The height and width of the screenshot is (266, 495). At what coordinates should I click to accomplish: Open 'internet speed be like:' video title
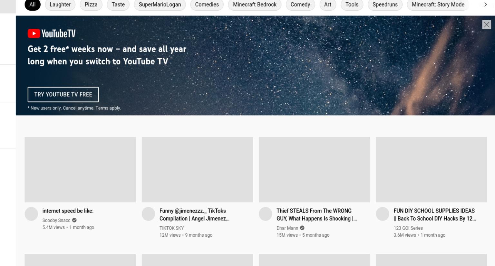(x=68, y=211)
